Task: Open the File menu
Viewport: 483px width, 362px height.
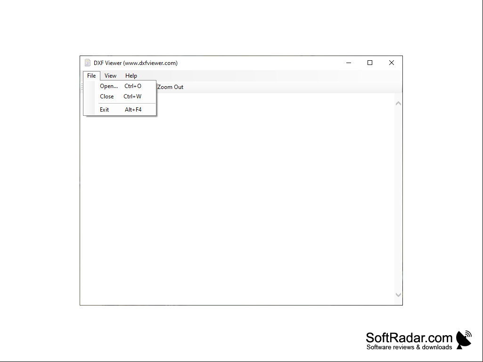Action: point(91,76)
